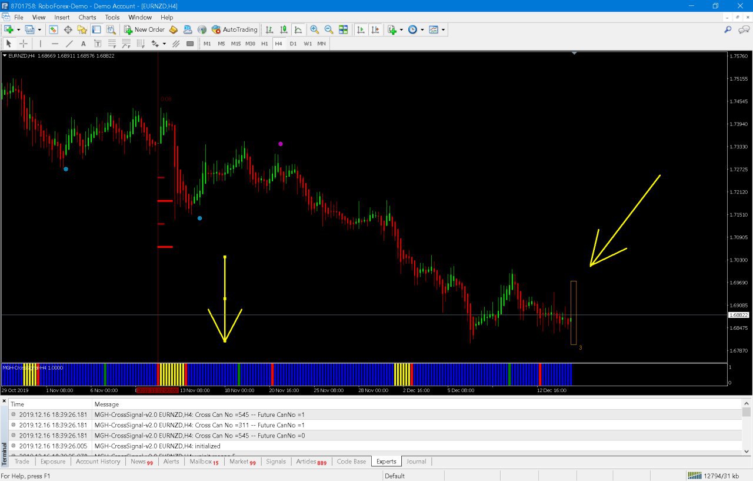Select timeframe MN button
The height and width of the screenshot is (481, 753).
321,44
